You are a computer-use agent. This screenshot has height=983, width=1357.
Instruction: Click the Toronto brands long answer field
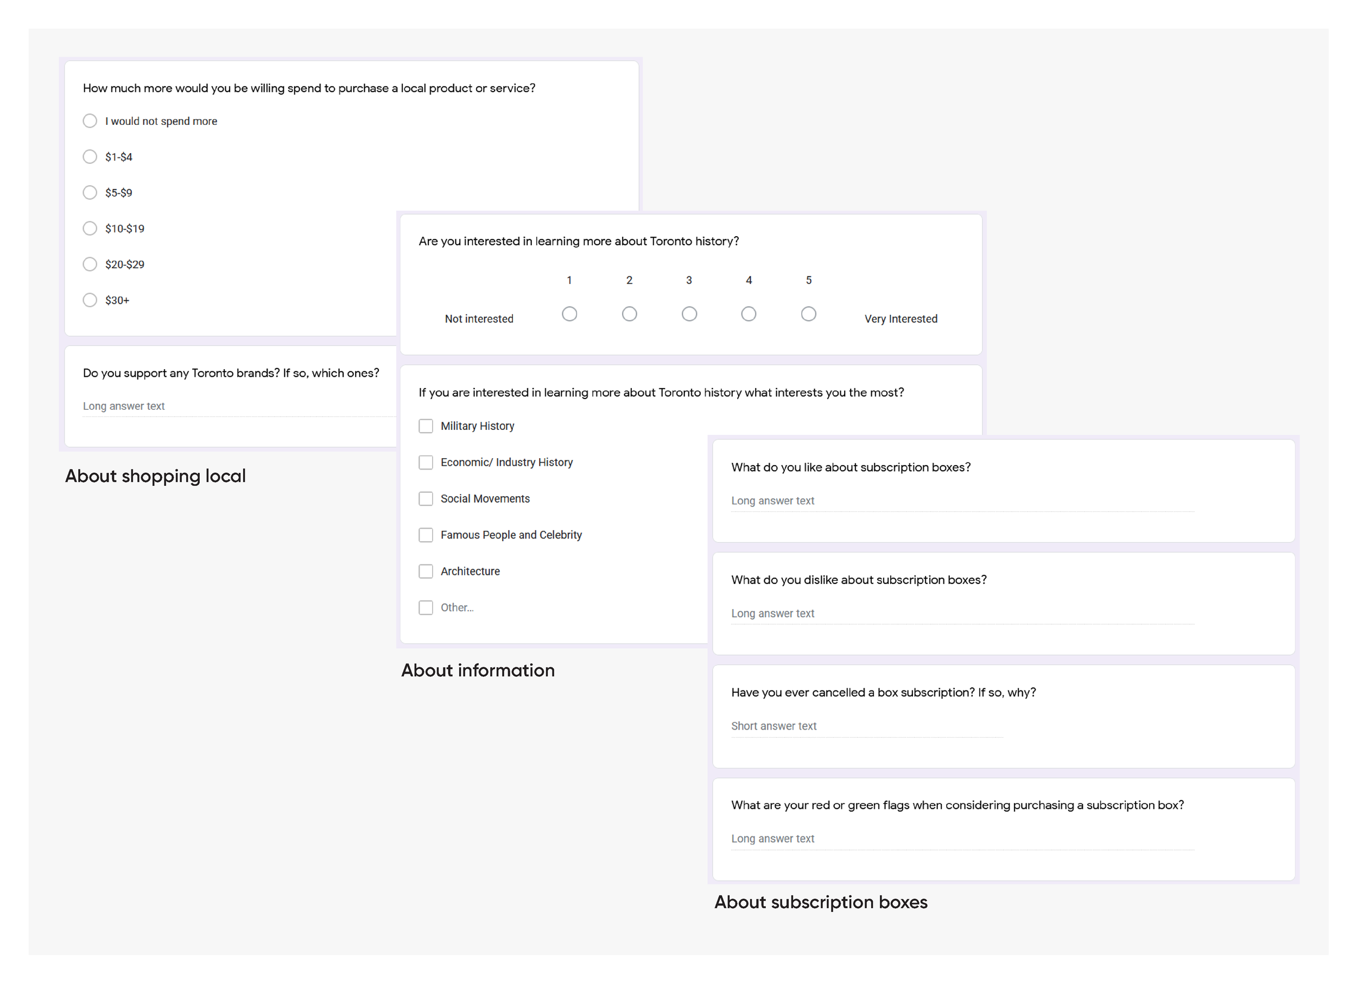(239, 407)
